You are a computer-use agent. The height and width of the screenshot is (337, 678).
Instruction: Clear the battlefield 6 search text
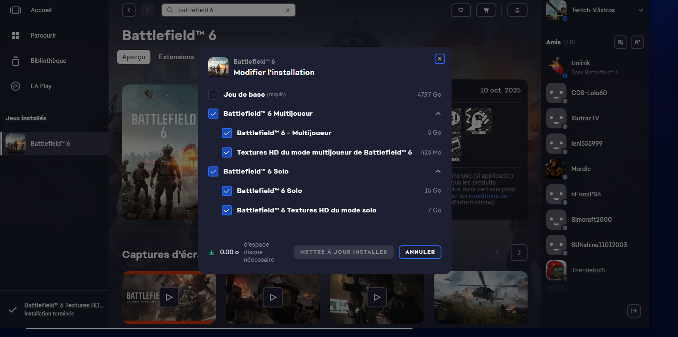click(x=288, y=10)
